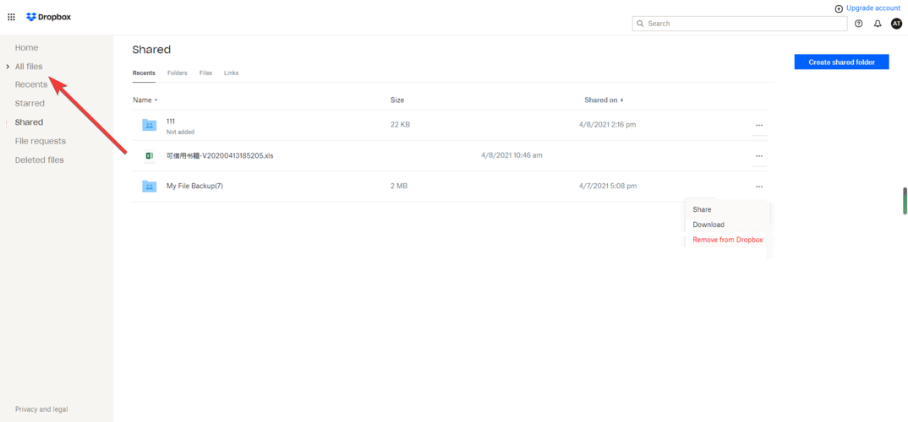Click the folder icon for My File Backup(7)
The width and height of the screenshot is (908, 422).
tap(150, 187)
